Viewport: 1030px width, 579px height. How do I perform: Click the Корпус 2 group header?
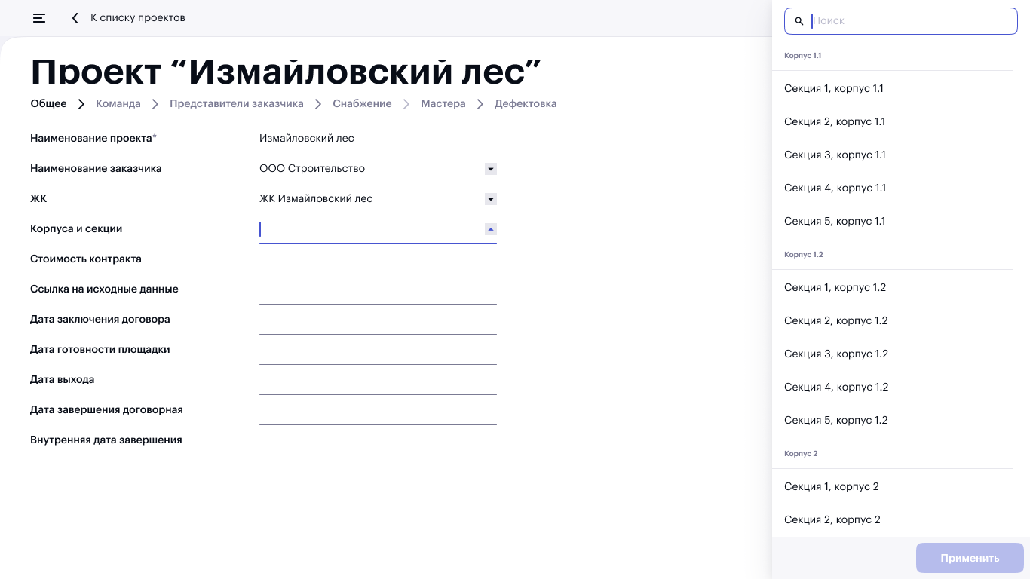click(x=801, y=454)
